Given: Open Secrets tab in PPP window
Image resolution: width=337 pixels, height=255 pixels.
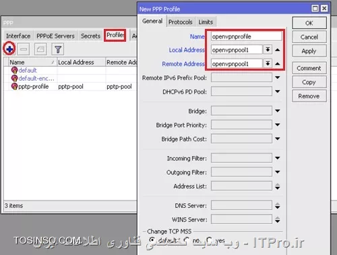Looking at the screenshot, I should click(90, 36).
